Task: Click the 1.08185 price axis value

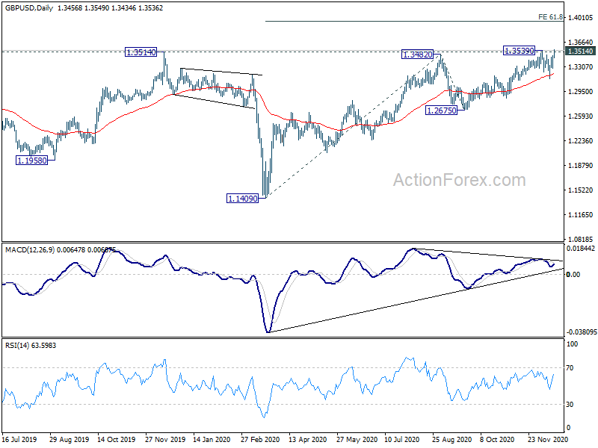Action: (x=581, y=239)
